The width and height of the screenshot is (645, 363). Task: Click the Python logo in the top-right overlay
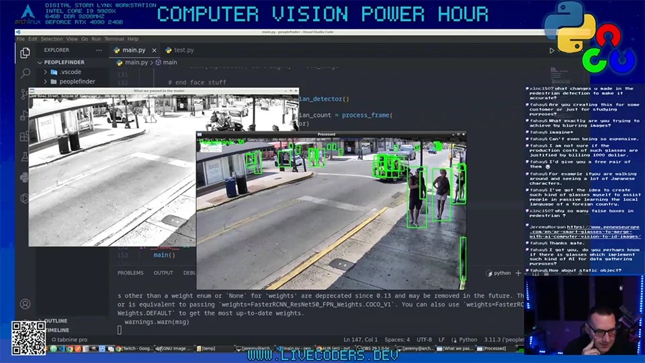click(x=570, y=27)
